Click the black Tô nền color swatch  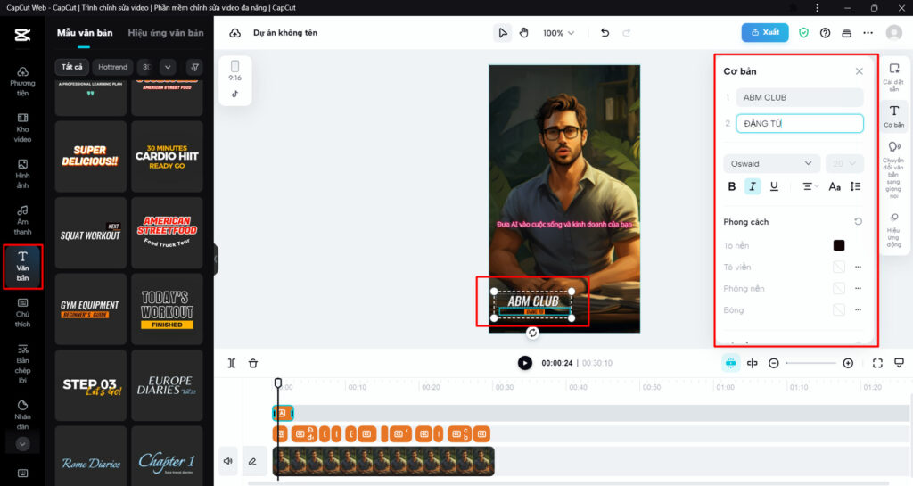(x=838, y=245)
